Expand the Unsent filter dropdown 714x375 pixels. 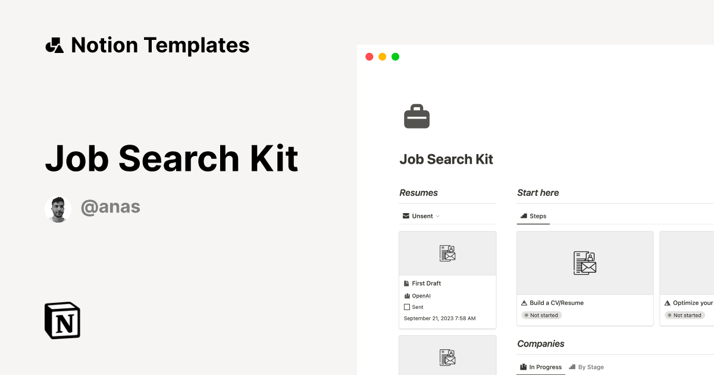pos(436,215)
